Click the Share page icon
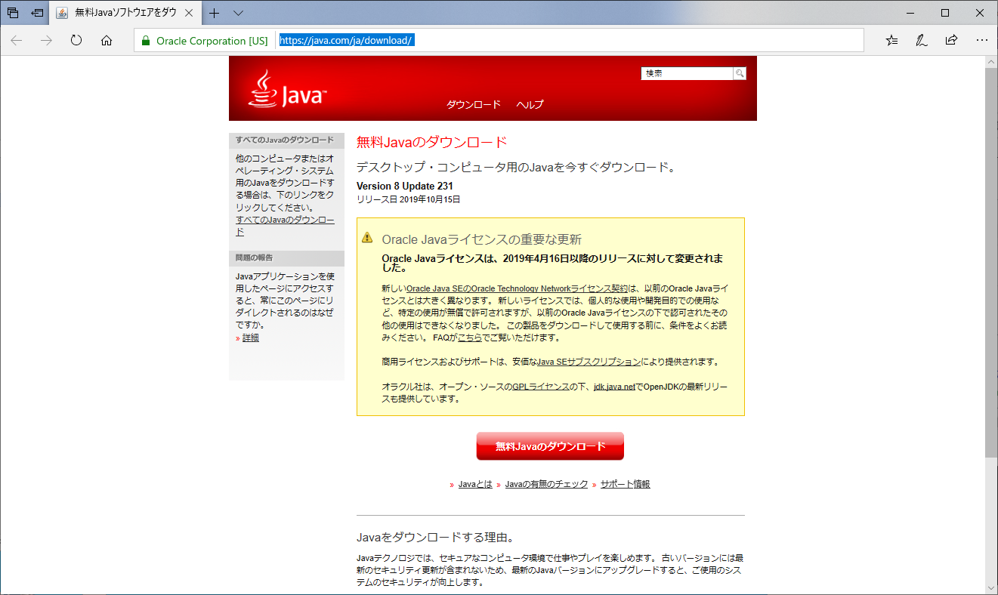This screenshot has width=998, height=595. pos(952,41)
